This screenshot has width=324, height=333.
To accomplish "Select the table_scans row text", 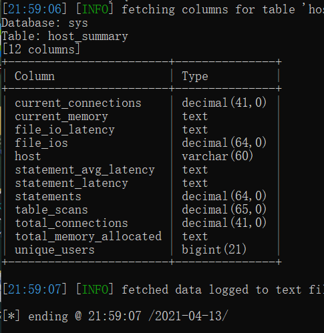I will coord(51,210).
